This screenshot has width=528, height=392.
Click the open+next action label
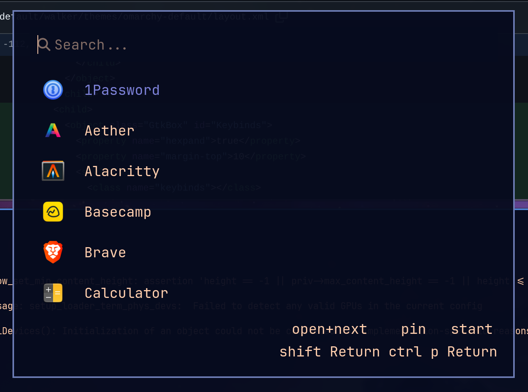click(x=330, y=329)
